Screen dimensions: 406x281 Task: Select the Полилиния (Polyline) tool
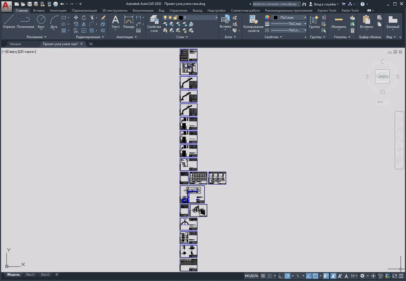[x=25, y=22]
